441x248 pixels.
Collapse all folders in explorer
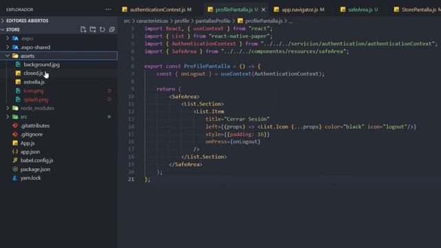112,30
